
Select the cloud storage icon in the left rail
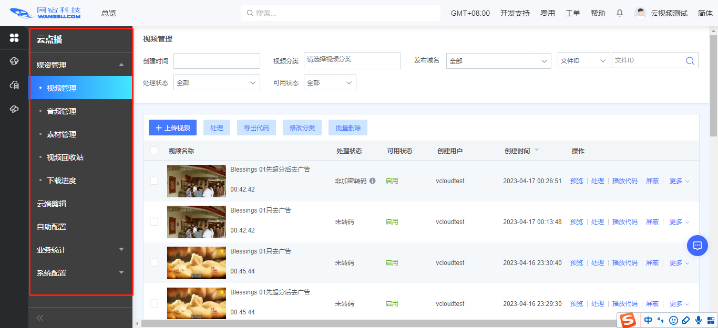pyautogui.click(x=14, y=85)
